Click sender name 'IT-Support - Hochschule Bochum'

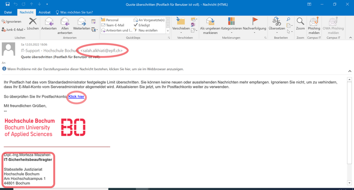(x=50, y=51)
